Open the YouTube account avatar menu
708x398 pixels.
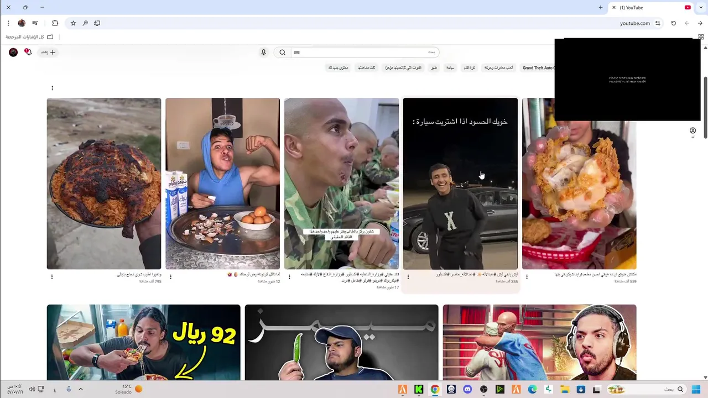[x=13, y=52]
